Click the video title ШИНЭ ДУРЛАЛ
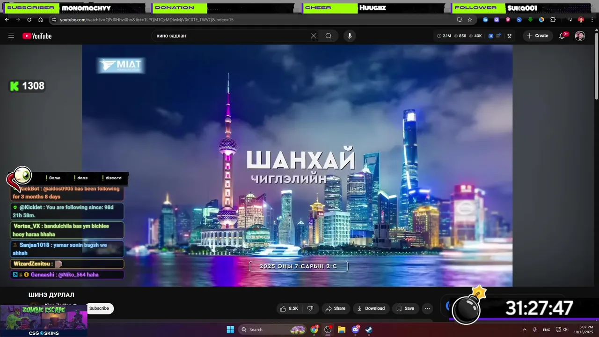The height and width of the screenshot is (337, 599). pos(51,295)
